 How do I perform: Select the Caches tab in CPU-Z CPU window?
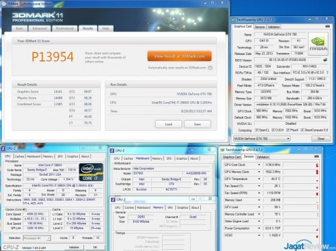tap(19, 156)
